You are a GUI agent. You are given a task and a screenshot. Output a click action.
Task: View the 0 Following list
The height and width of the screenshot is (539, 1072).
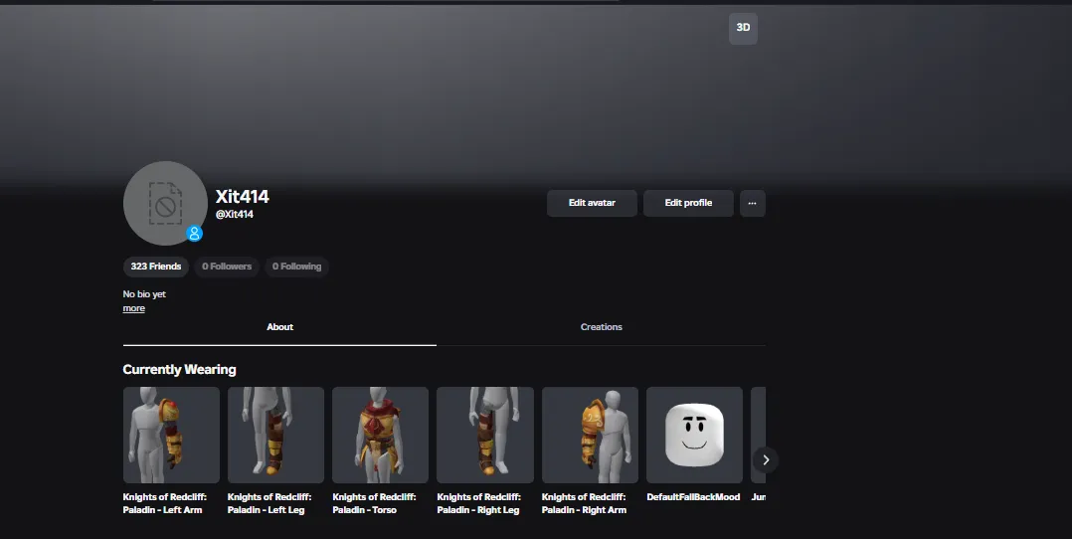point(296,267)
